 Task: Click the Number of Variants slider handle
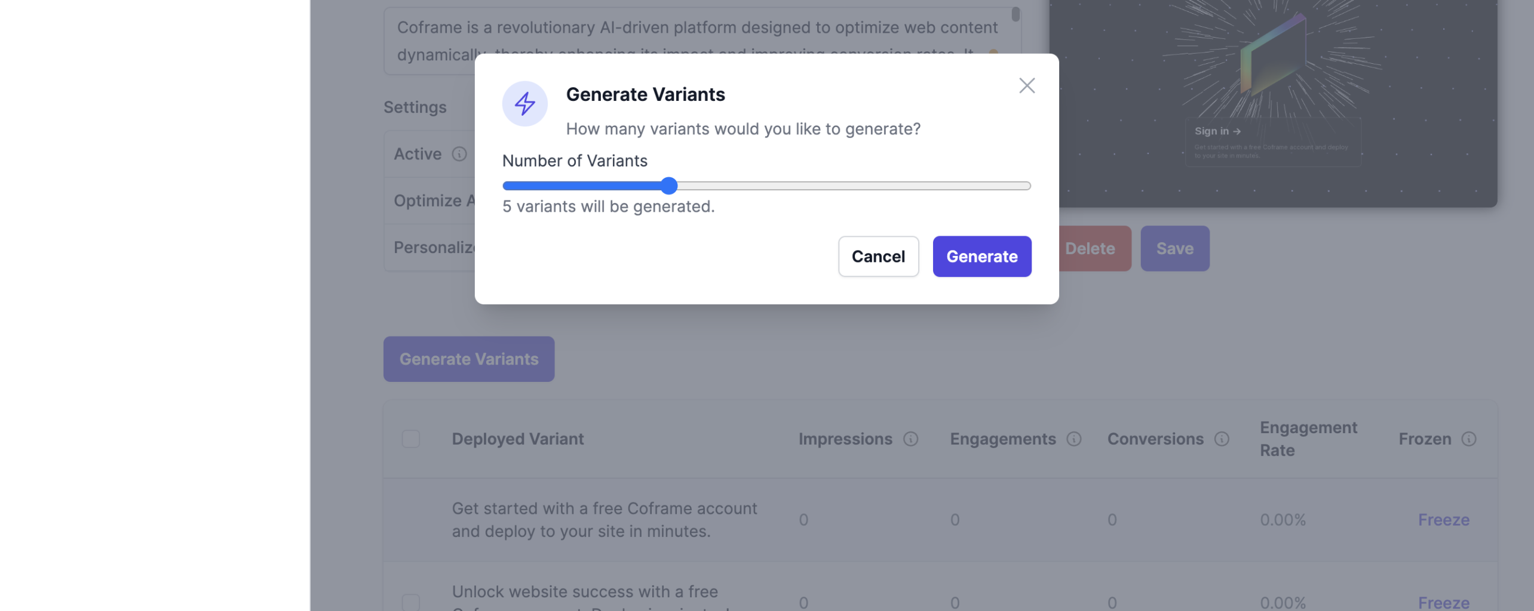tap(669, 186)
